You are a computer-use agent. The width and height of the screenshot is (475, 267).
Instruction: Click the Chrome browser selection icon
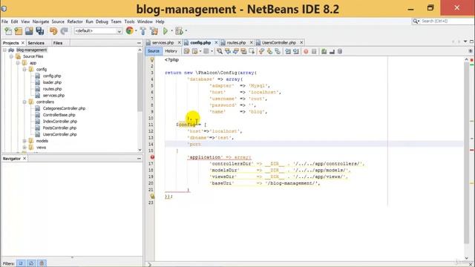(x=130, y=30)
